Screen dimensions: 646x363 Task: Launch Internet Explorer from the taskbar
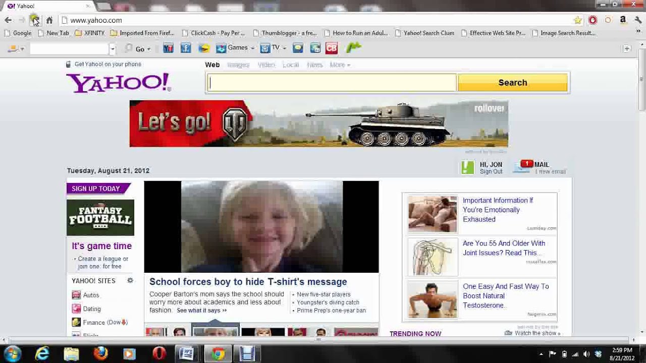tap(42, 353)
